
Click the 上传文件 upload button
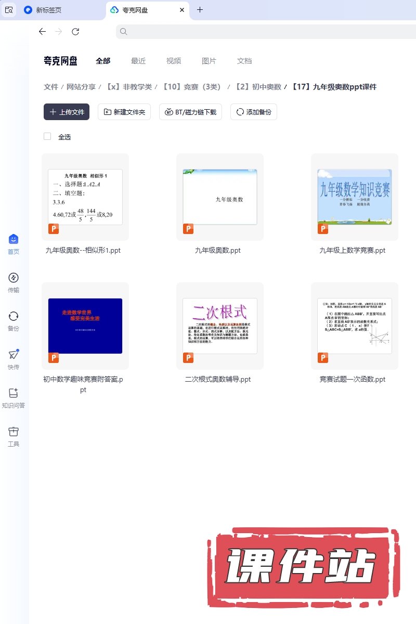67,112
